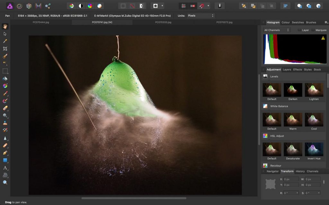Apply Auto White Balance from toolbar
This screenshot has width=329, height=205.
click(x=100, y=6)
